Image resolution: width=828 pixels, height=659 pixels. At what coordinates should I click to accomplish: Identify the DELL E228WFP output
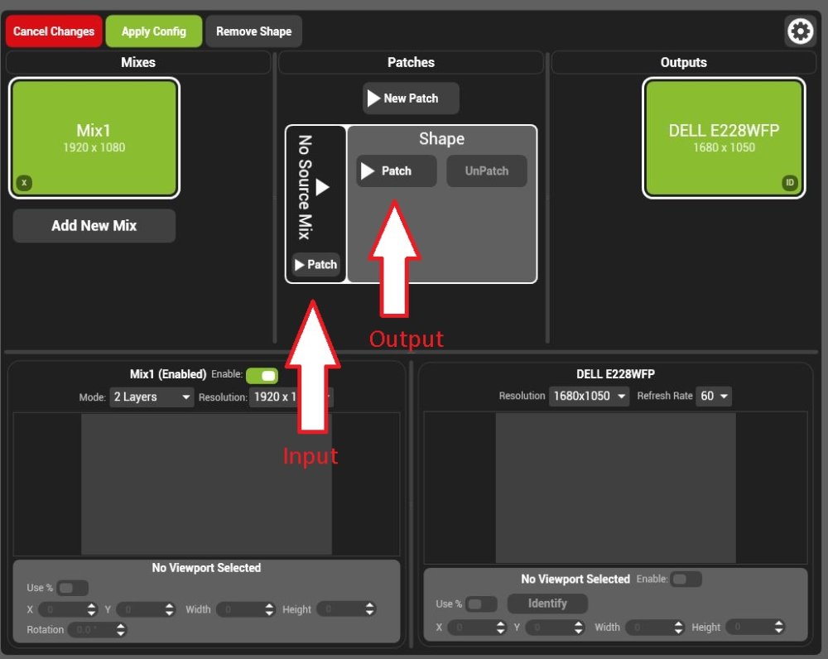pyautogui.click(x=546, y=604)
